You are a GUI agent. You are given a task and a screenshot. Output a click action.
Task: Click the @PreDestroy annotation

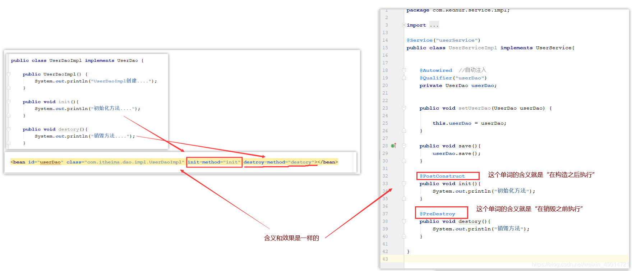point(437,214)
